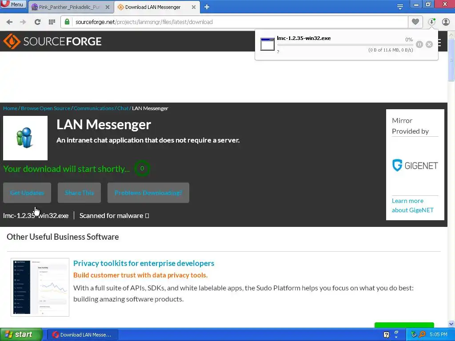Screen dimensions: 455x341
Task: Click the download progress bar
Action: pos(345,45)
